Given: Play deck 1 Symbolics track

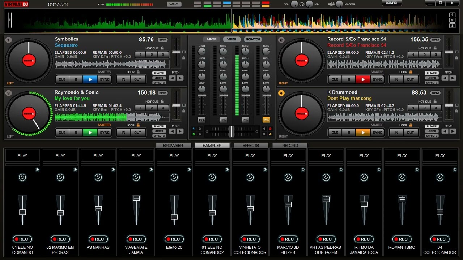Looking at the screenshot, I should pos(90,79).
